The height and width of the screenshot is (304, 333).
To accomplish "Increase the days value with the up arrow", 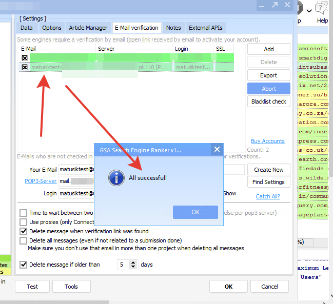I will [133, 262].
